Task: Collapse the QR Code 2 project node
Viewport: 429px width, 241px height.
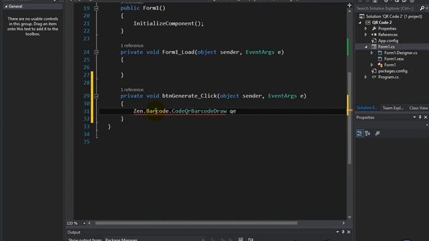Action: pos(360,22)
